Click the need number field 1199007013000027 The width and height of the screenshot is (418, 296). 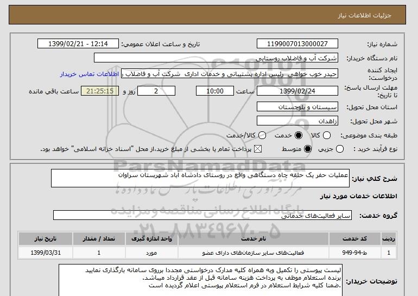[x=297, y=44]
